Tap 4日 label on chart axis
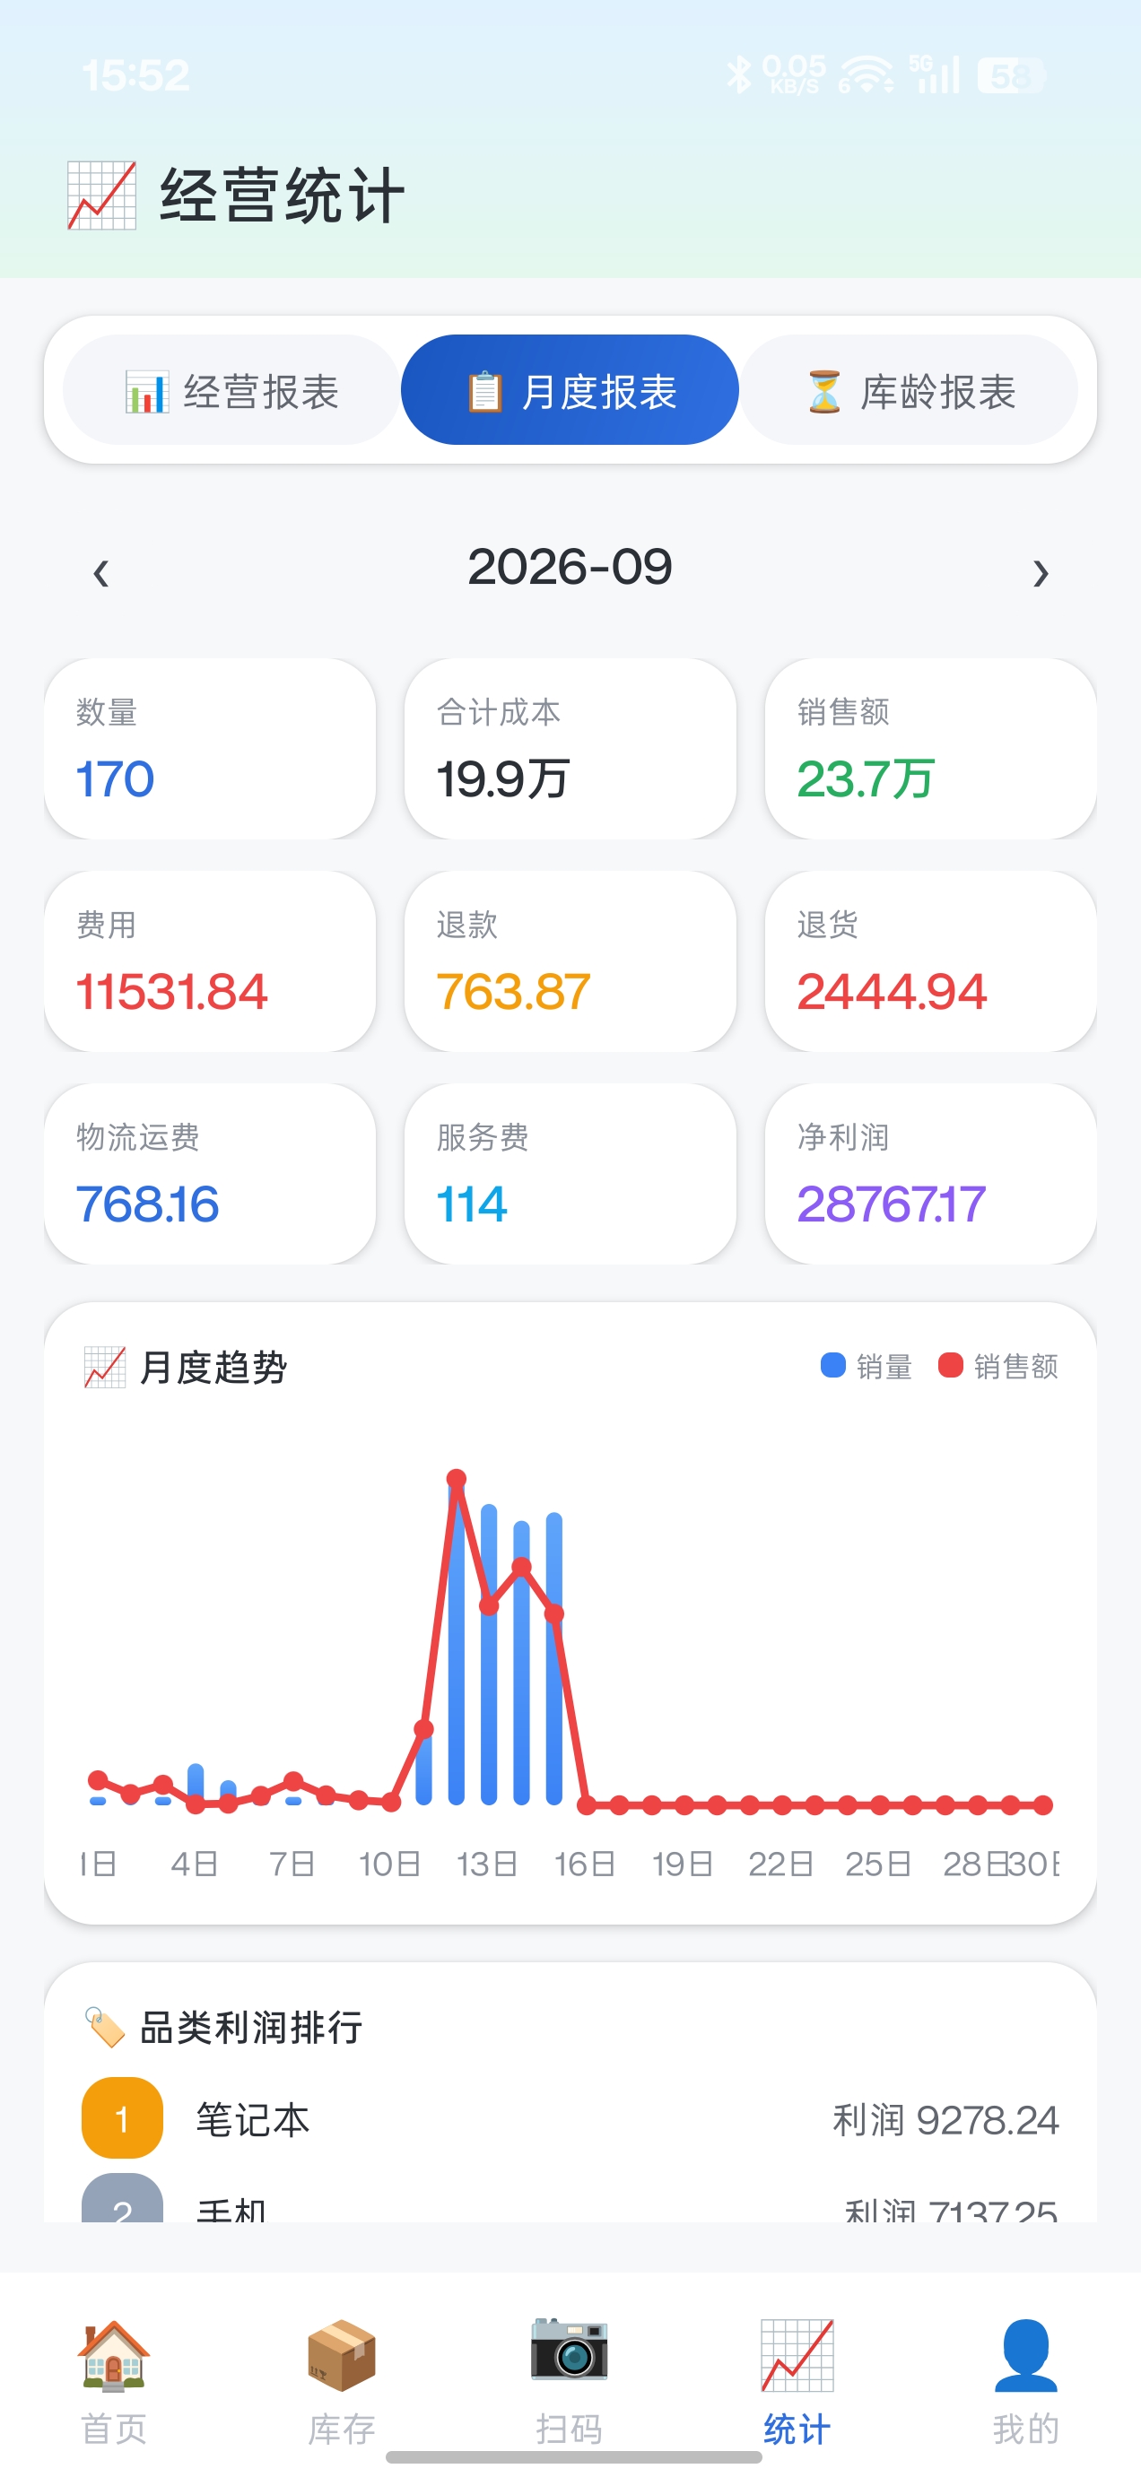Viewport: 1141px width, 2486px height. (x=194, y=1864)
